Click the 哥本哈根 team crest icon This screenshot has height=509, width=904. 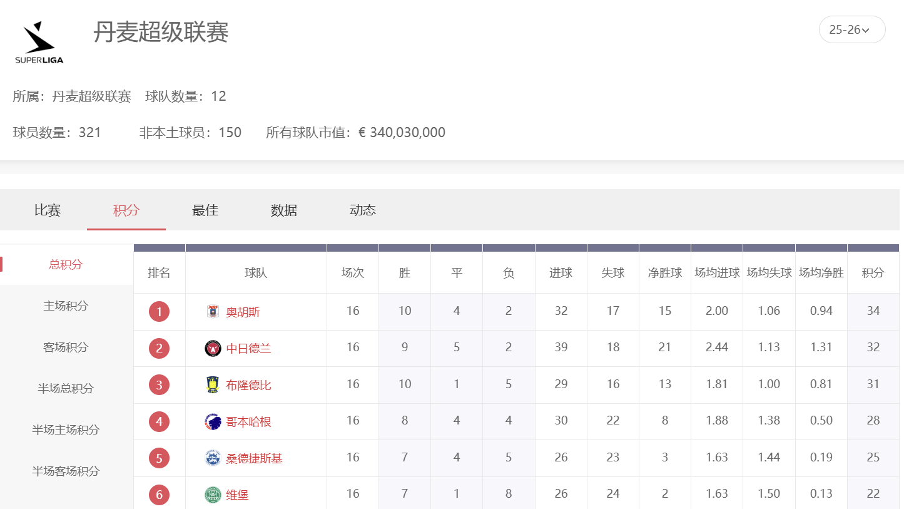click(213, 421)
